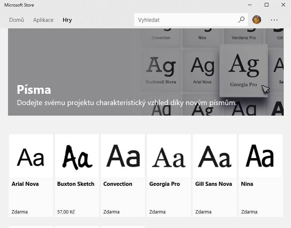The width and height of the screenshot is (291, 228).
Task: Click the Buxton Sketch title text
Action: point(76,184)
